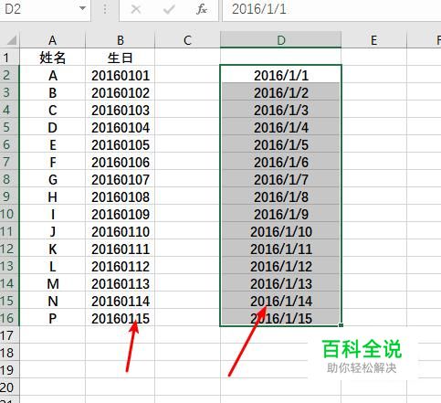441x403 pixels.
Task: Select name cell H in row 9
Action: coord(53,196)
